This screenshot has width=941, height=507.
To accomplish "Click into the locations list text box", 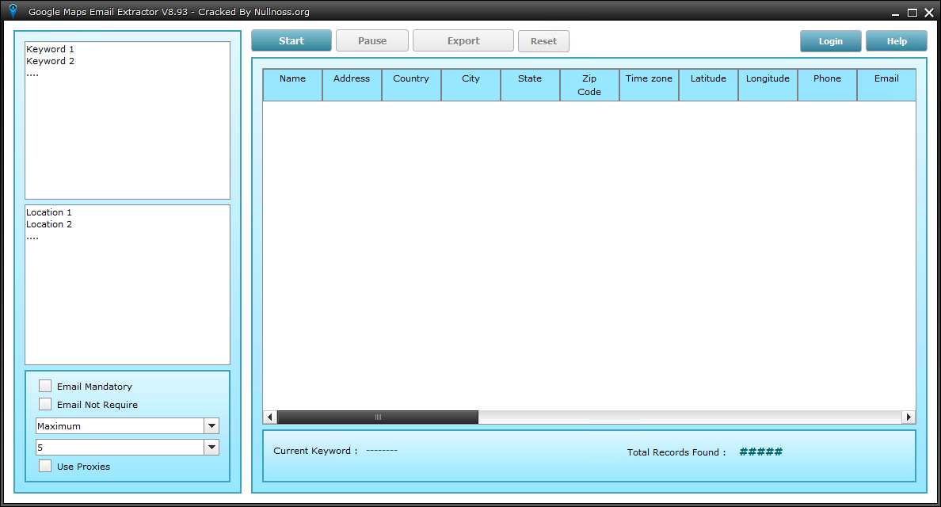I will pos(128,285).
